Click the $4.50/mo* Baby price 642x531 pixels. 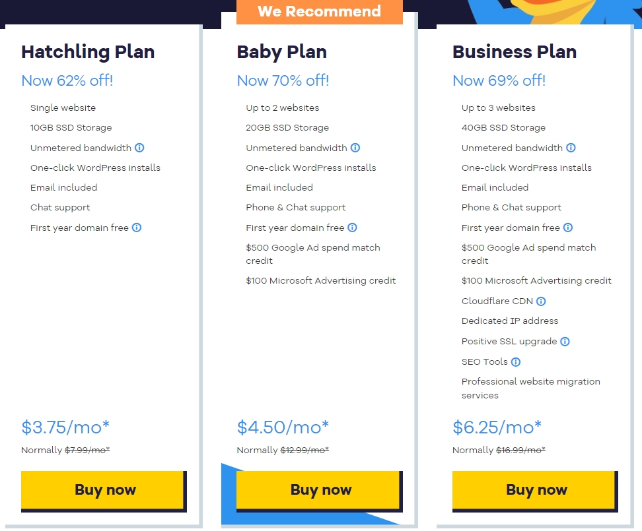point(283,427)
